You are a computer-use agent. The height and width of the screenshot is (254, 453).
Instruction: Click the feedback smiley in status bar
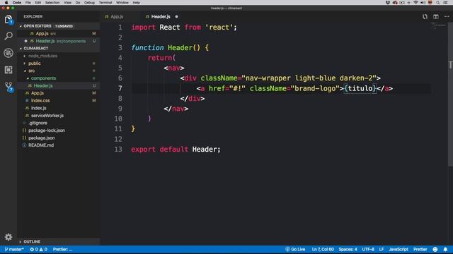click(435, 249)
